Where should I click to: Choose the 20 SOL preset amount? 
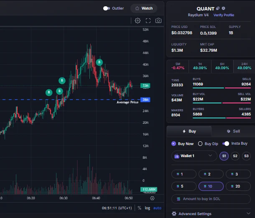(238, 186)
